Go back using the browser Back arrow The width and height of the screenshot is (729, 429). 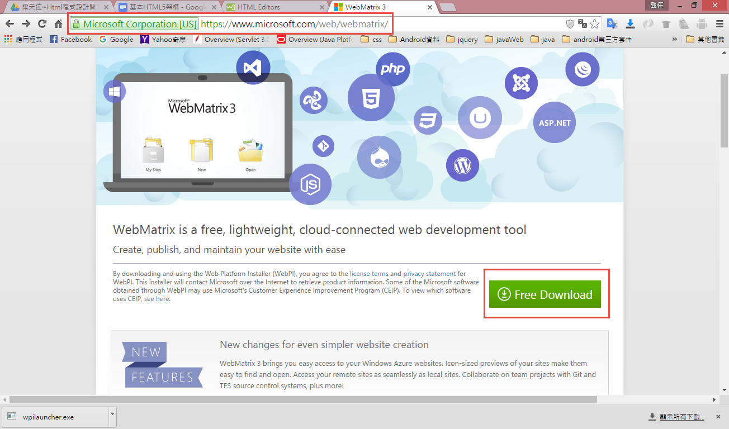10,24
